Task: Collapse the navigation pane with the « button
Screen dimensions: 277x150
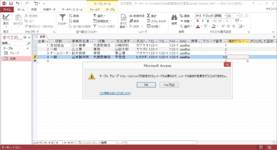Action: tap(29, 37)
